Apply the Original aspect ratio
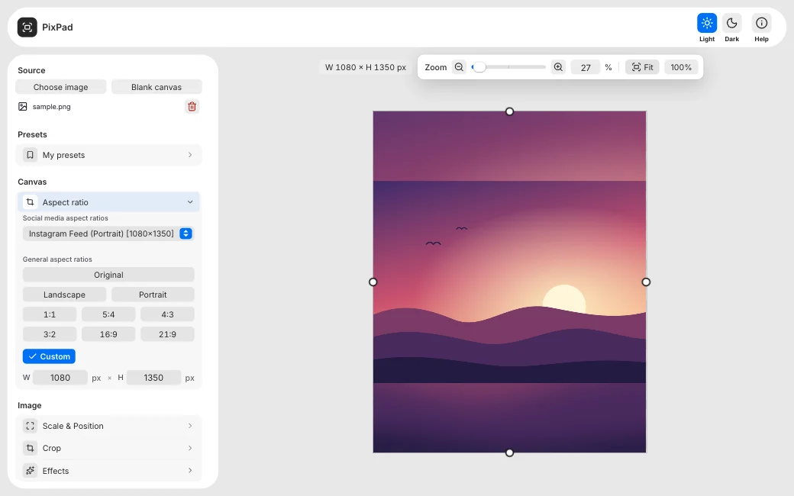 (x=108, y=275)
